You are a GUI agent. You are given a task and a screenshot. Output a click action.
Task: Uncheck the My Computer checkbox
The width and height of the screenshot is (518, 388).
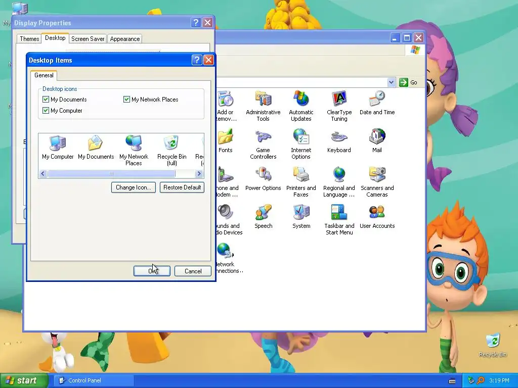click(x=46, y=111)
